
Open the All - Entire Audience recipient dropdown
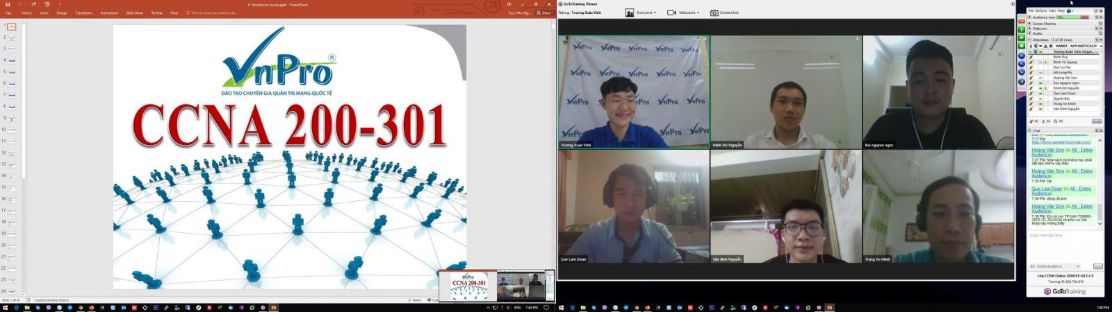coord(1055,266)
